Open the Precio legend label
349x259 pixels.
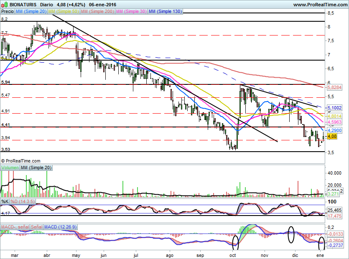[8, 11]
